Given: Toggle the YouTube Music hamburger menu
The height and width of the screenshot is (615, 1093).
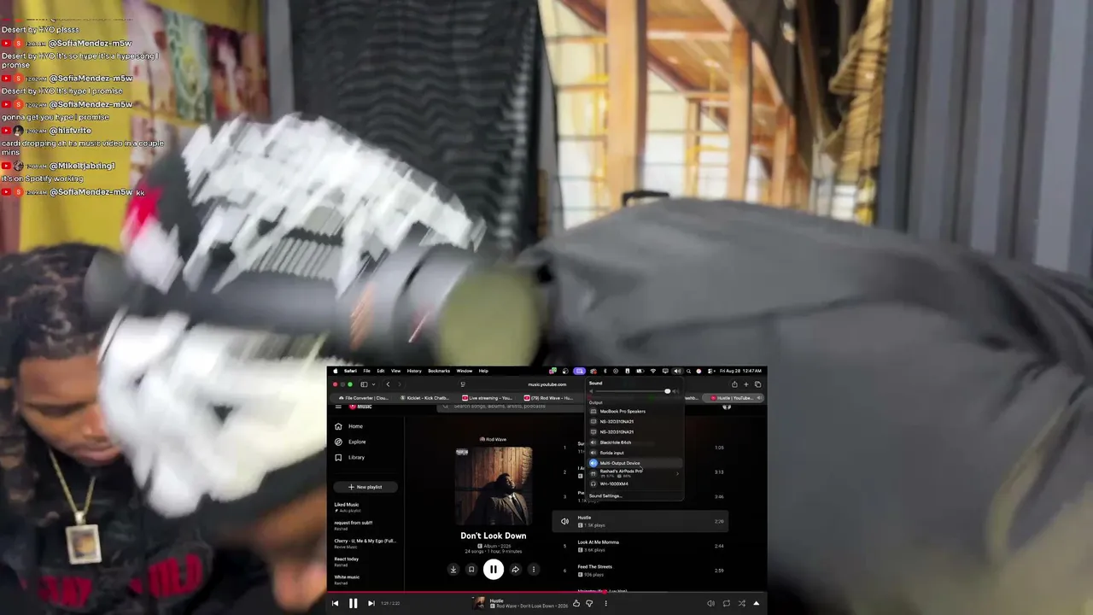Looking at the screenshot, I should [x=338, y=407].
